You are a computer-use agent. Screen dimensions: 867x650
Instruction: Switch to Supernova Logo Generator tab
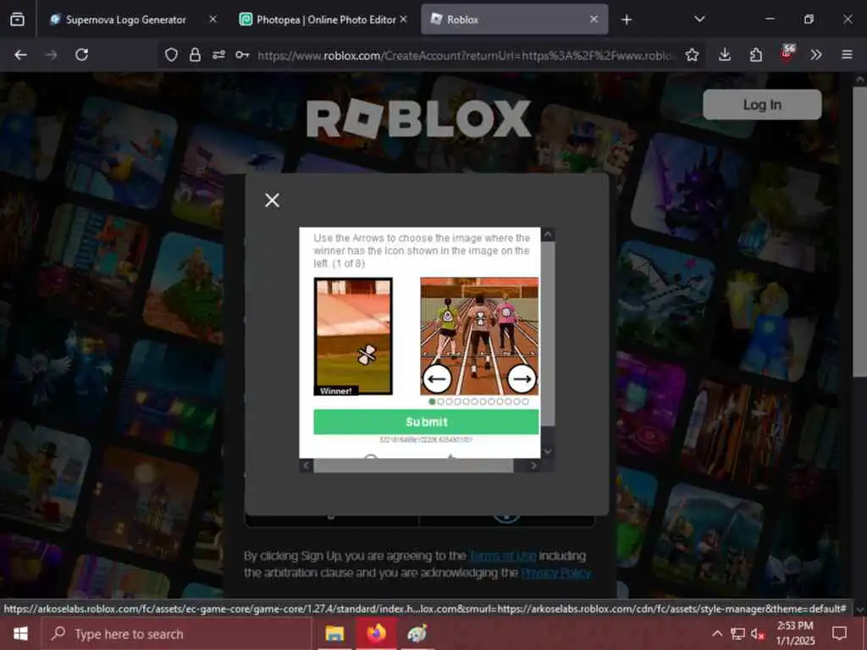tap(125, 19)
